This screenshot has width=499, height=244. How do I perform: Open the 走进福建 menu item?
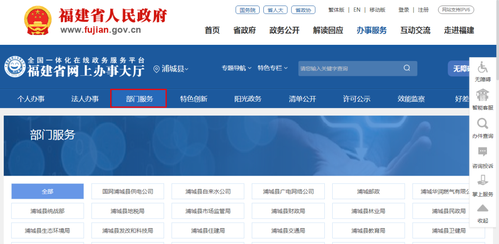pyautogui.click(x=459, y=30)
